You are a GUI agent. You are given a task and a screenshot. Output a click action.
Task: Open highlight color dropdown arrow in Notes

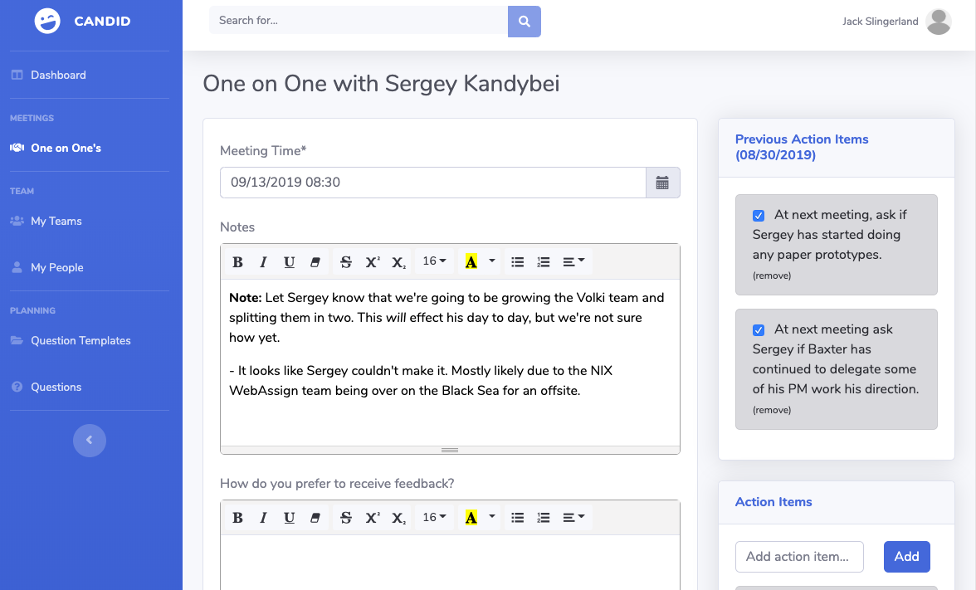[492, 261]
